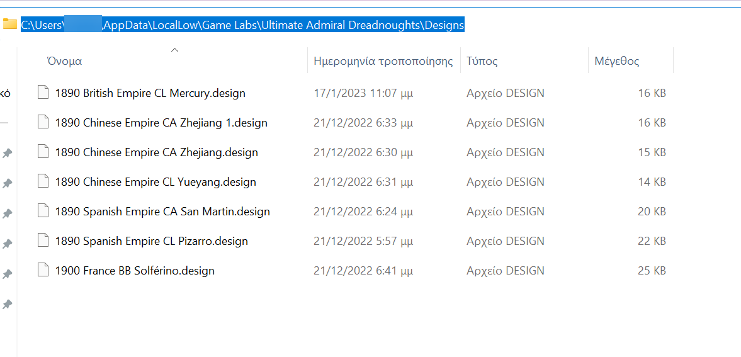Image resolution: width=741 pixels, height=357 pixels.
Task: Click the file icon of CA San Martin.design
Action: pos(43,211)
